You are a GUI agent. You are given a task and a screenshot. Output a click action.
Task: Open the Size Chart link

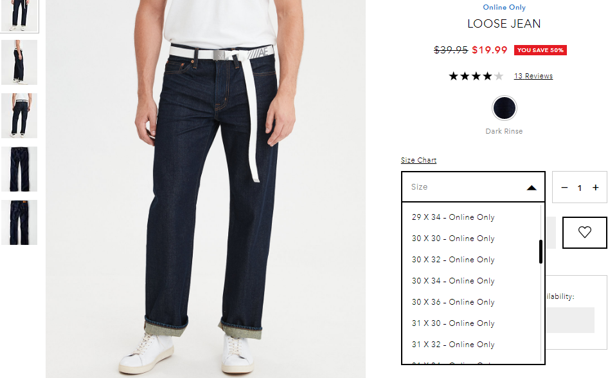click(418, 160)
